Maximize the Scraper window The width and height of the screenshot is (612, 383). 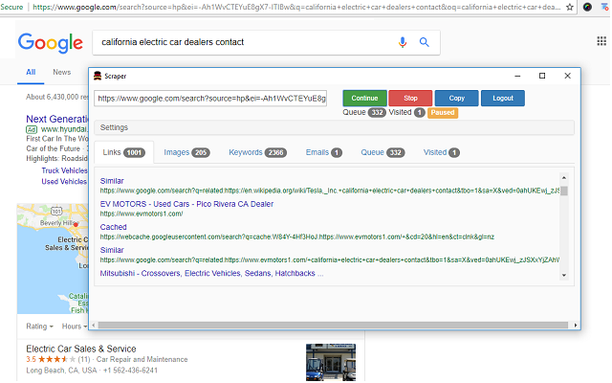tap(542, 76)
